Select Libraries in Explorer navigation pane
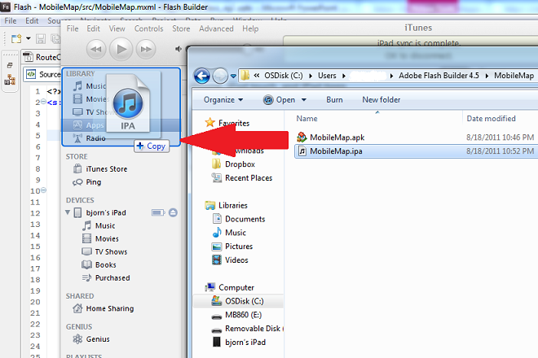The image size is (538, 358). click(232, 206)
